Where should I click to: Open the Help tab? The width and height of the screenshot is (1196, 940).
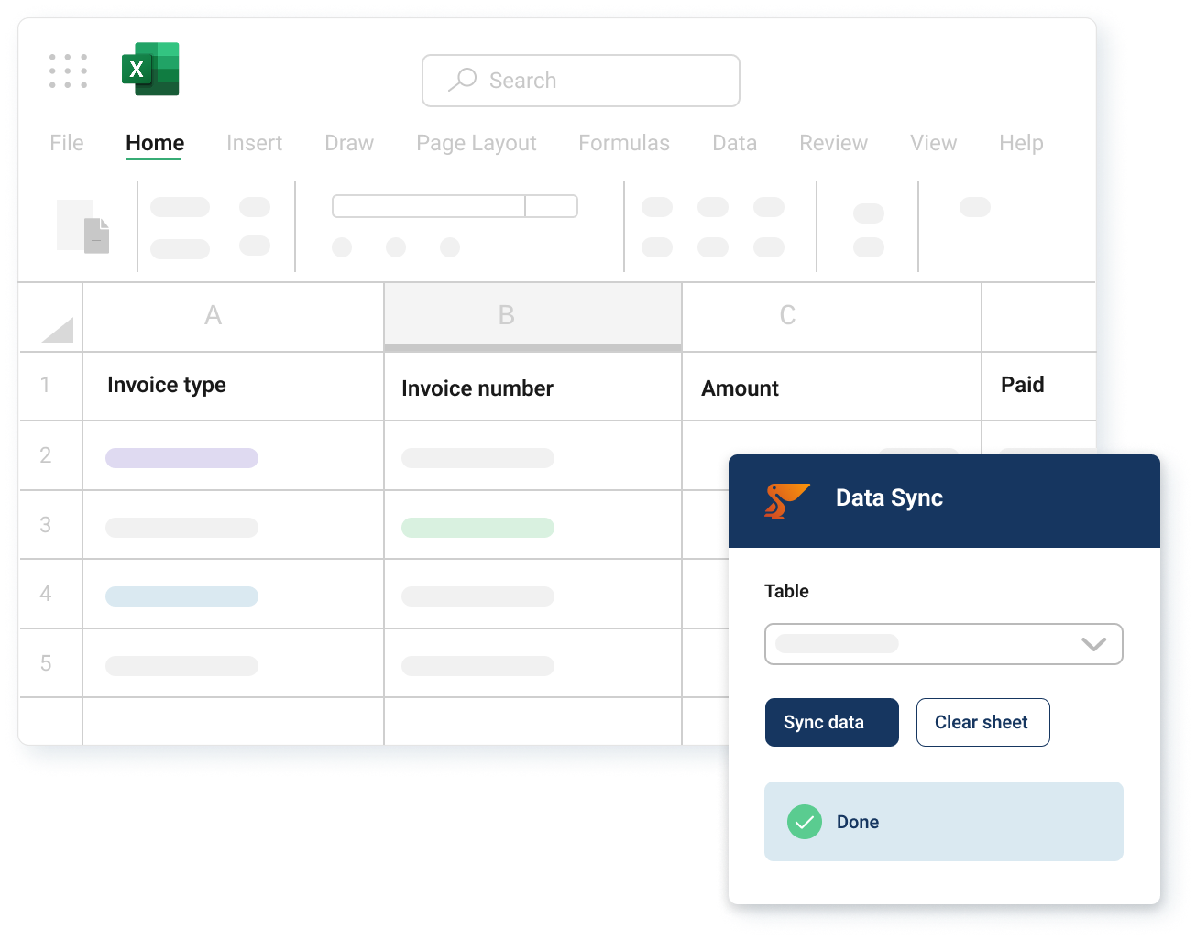1021,143
